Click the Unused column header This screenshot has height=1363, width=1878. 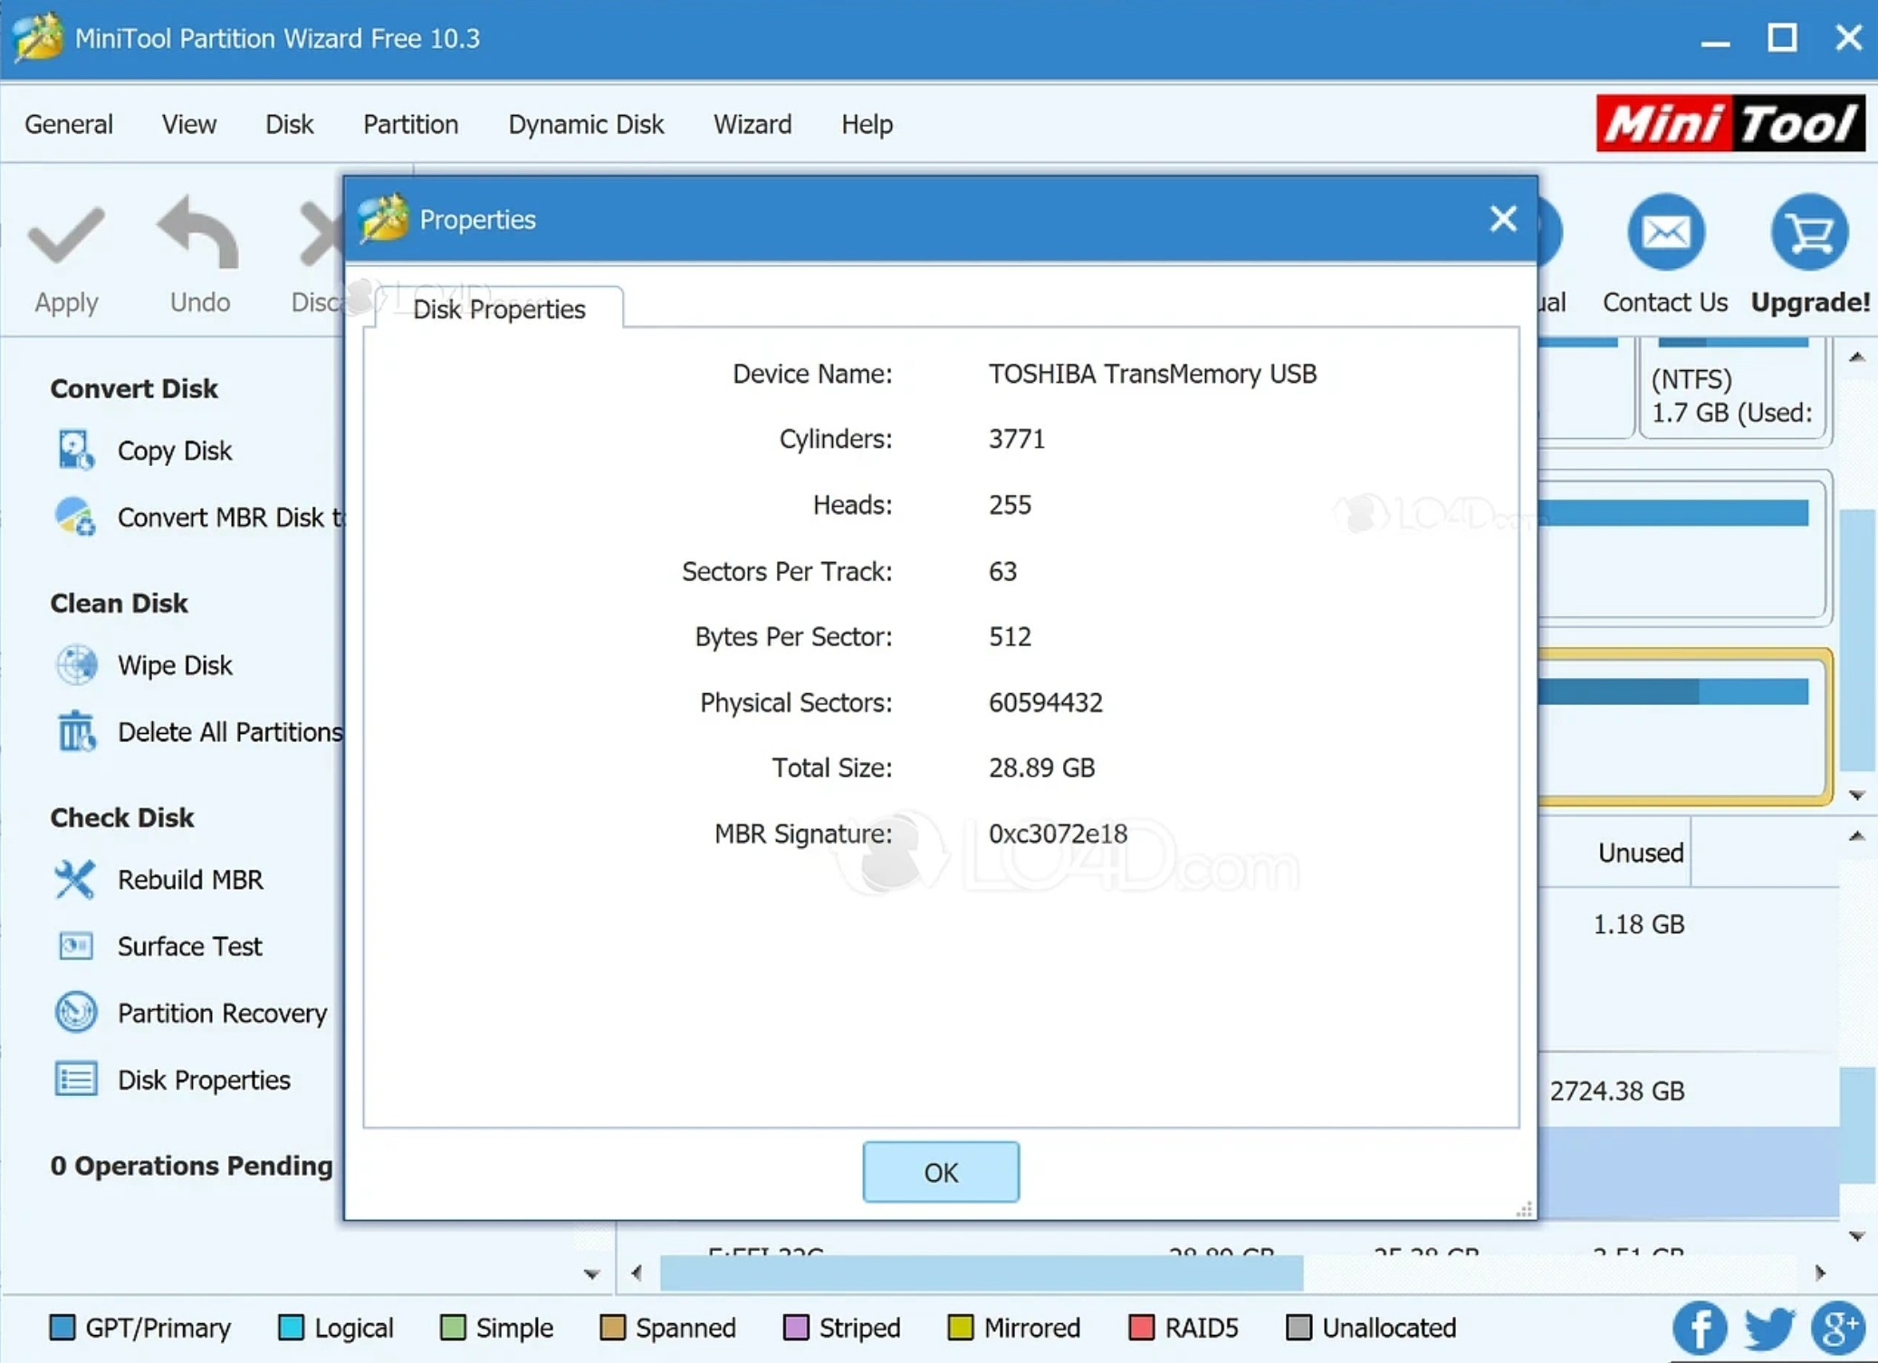pos(1640,852)
